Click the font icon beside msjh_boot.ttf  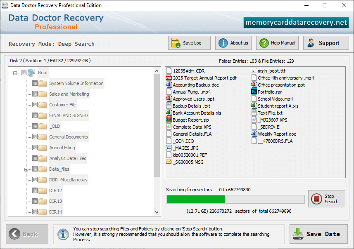point(254,71)
